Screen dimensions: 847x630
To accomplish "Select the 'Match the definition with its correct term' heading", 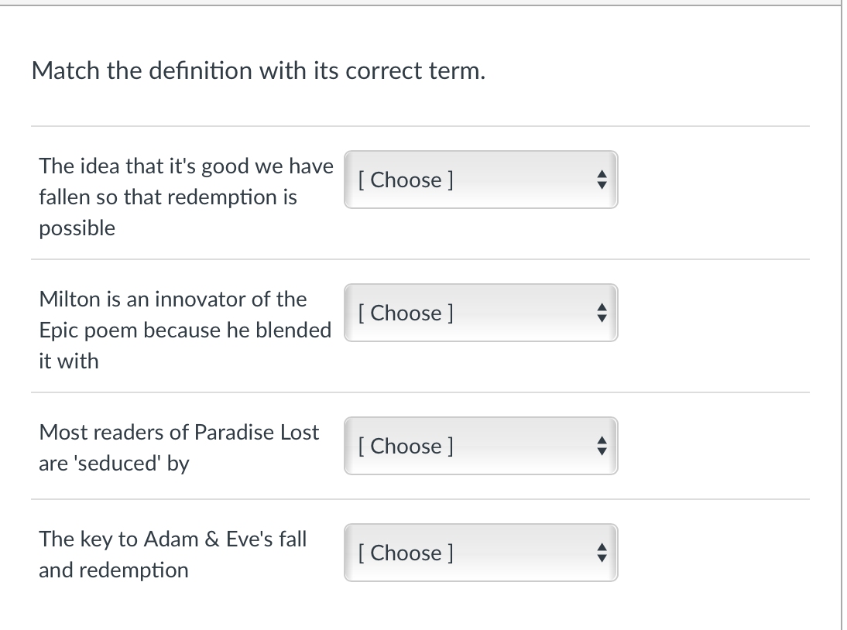I will click(x=258, y=70).
